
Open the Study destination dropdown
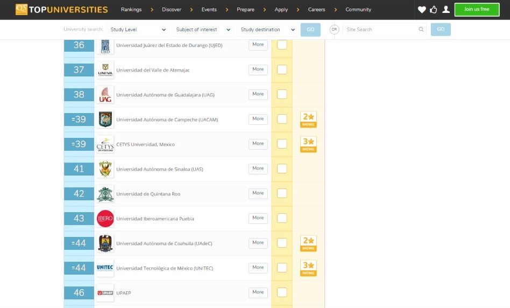[268, 29]
